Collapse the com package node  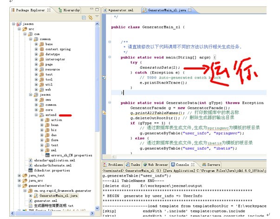point(25,34)
